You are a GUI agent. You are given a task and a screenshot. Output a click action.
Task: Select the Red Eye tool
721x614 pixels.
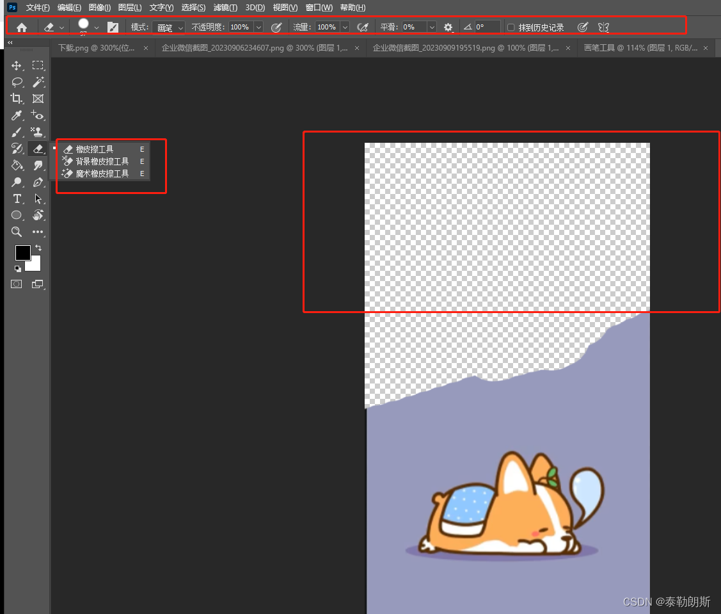coord(38,115)
